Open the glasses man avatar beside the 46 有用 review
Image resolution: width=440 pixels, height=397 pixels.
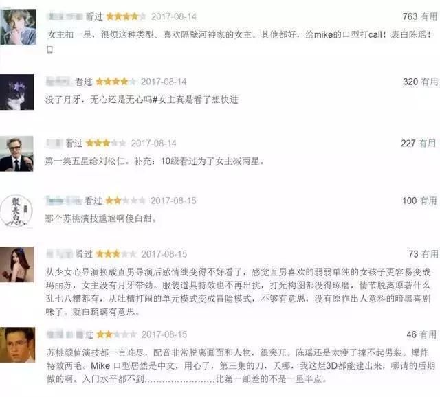(x=17, y=345)
